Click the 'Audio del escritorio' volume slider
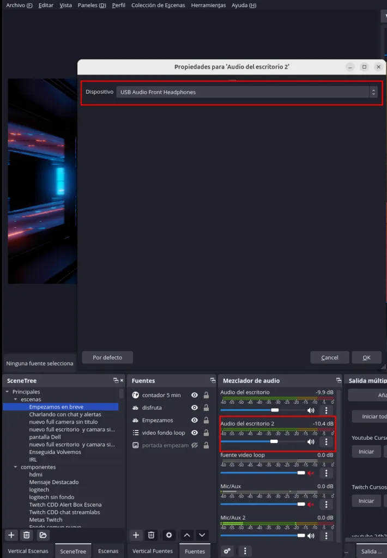 coord(263,410)
